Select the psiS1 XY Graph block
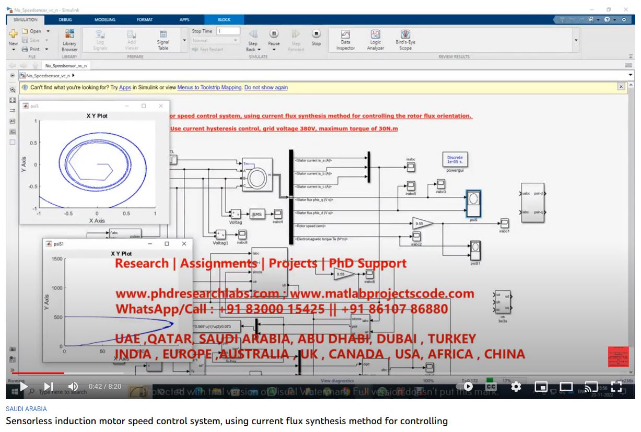The width and height of the screenshot is (641, 432). coord(475,250)
